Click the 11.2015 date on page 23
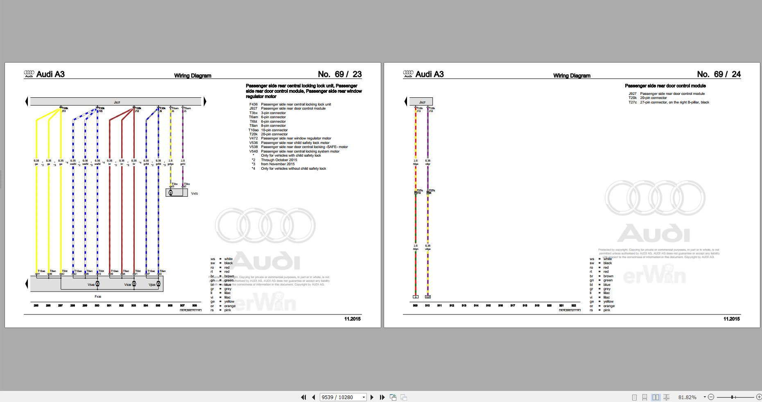The image size is (762, 402). click(x=353, y=319)
